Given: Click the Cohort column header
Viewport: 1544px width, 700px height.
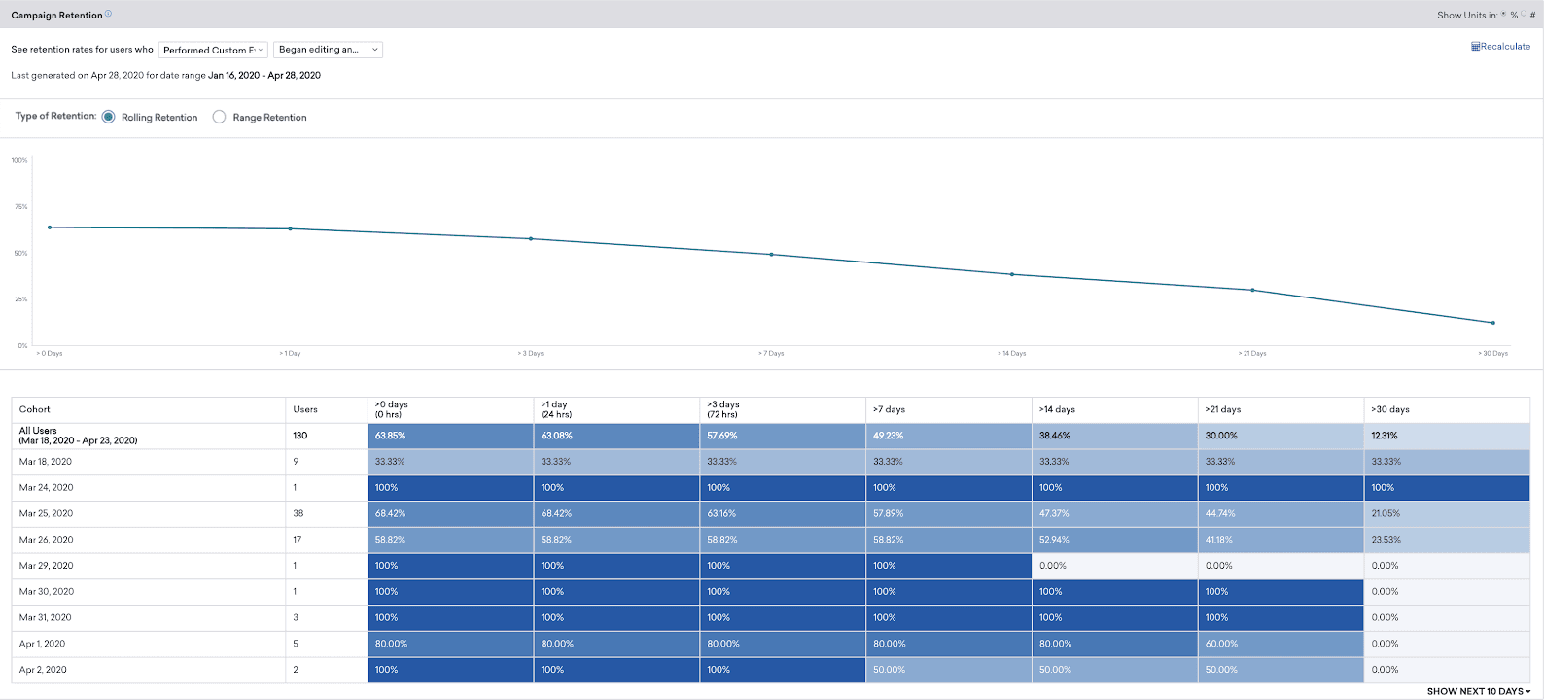Looking at the screenshot, I should pos(35,409).
